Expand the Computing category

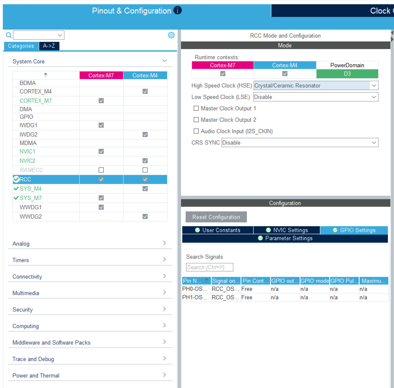coord(90,326)
